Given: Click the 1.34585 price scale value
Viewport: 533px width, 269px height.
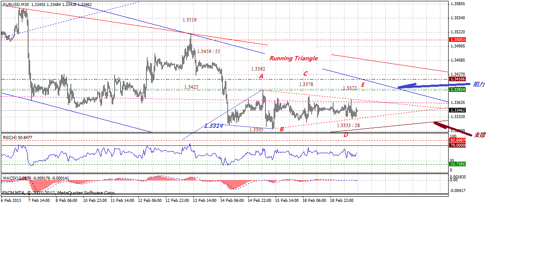Looking at the screenshot, I should point(458,60).
